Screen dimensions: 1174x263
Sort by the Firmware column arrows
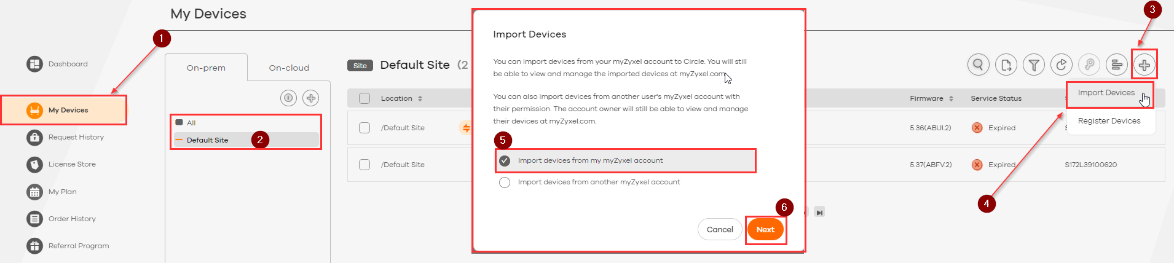951,98
